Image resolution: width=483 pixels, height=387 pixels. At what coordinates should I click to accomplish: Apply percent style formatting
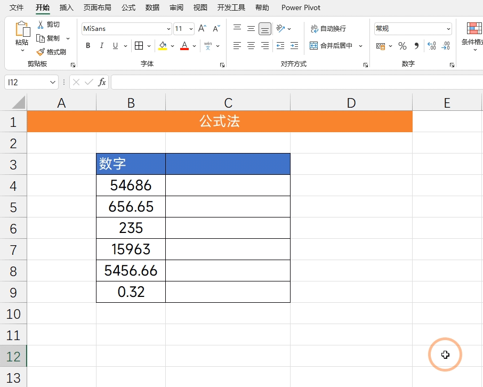point(402,46)
